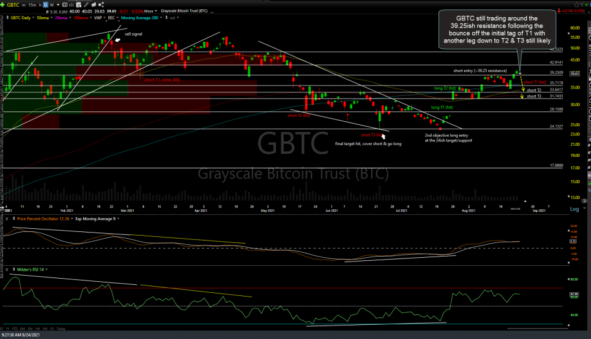Screen dimensions: 591x339
Task: Add GBTC to favorites with the star icon
Action: coord(576,4)
